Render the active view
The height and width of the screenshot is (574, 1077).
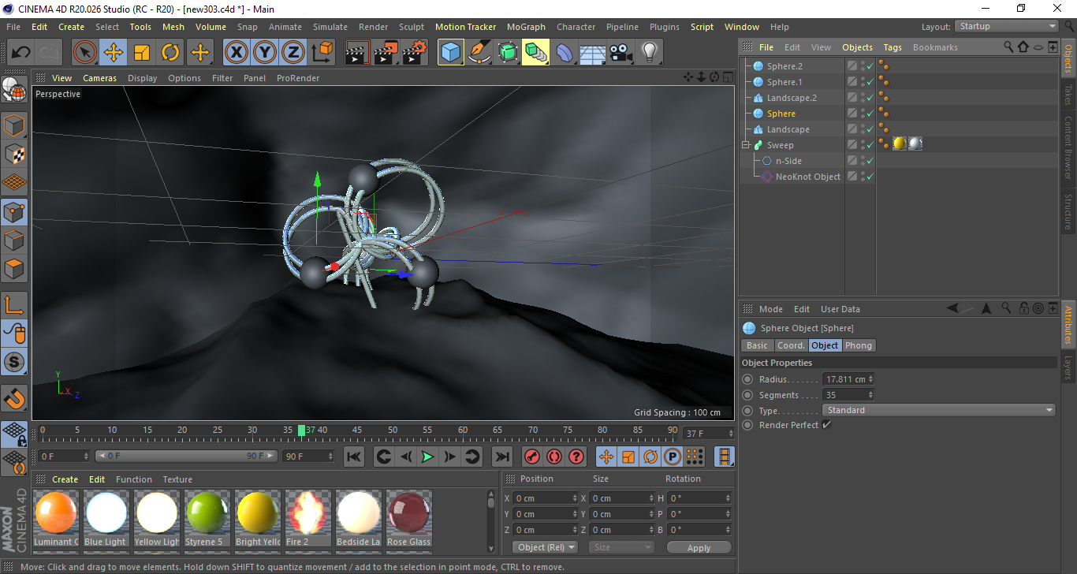pyautogui.click(x=358, y=53)
